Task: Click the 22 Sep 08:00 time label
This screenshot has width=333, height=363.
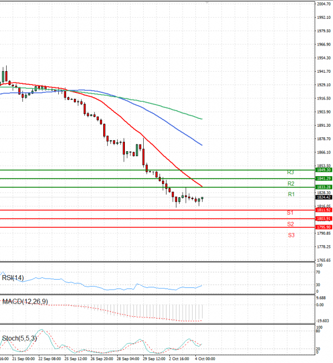Action: pyautogui.click(x=49, y=359)
